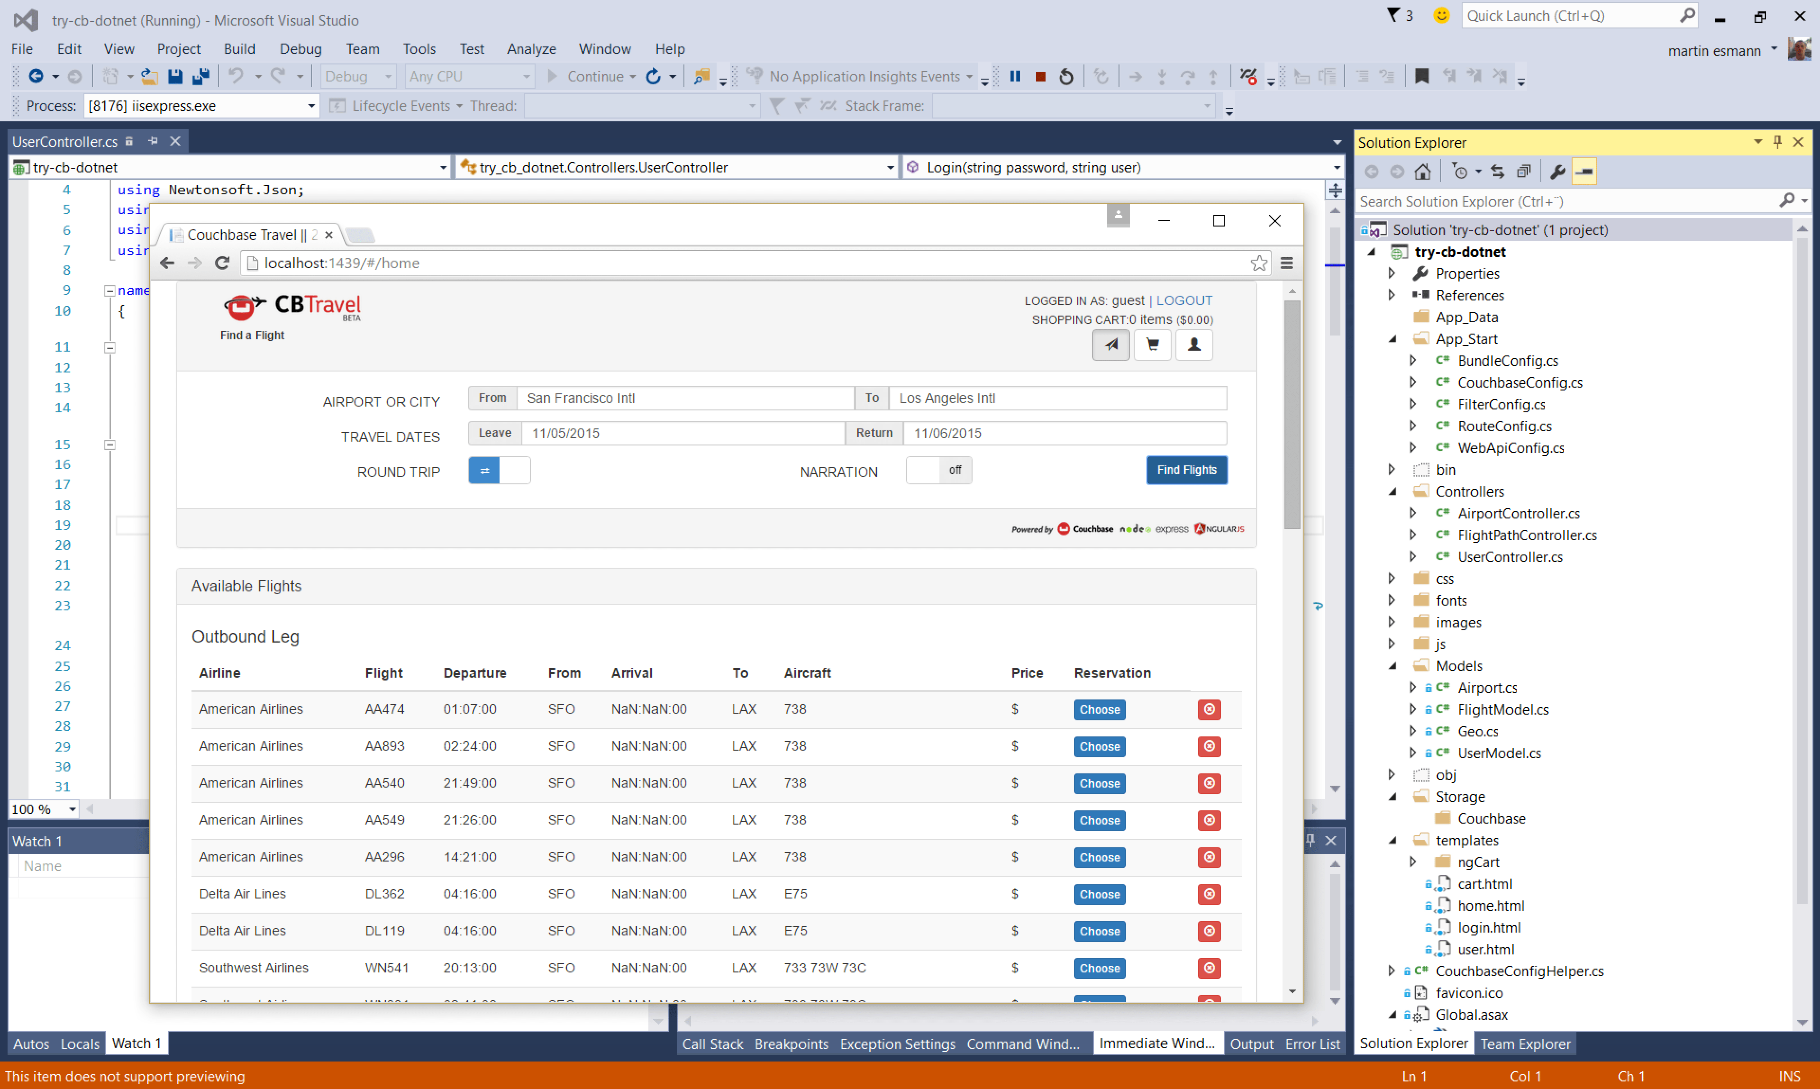Click the Leave travel date field

pyautogui.click(x=682, y=433)
